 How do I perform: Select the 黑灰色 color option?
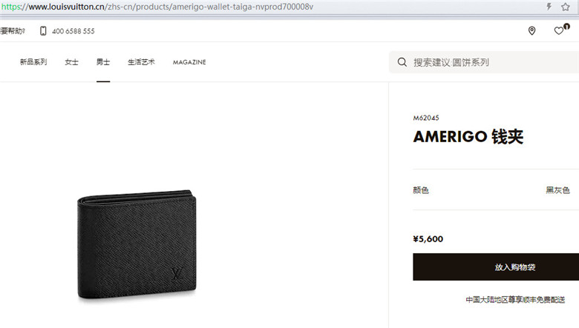pos(557,190)
